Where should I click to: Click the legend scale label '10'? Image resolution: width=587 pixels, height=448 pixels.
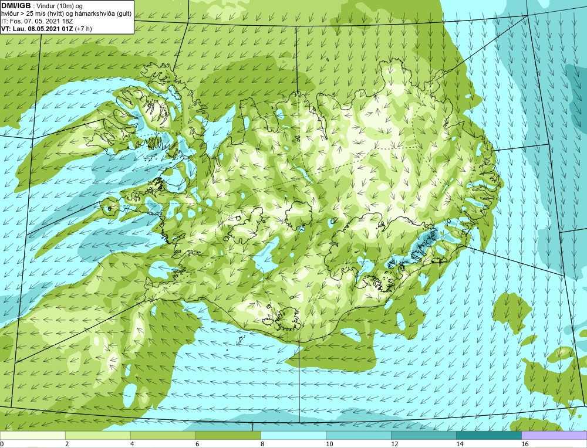coord(329,444)
